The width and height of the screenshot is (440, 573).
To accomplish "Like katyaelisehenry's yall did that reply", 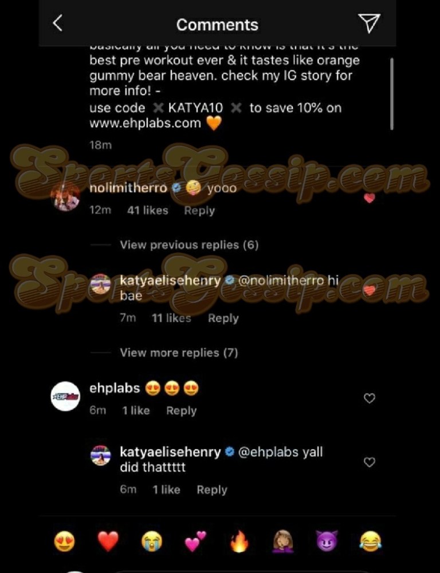I will point(370,463).
